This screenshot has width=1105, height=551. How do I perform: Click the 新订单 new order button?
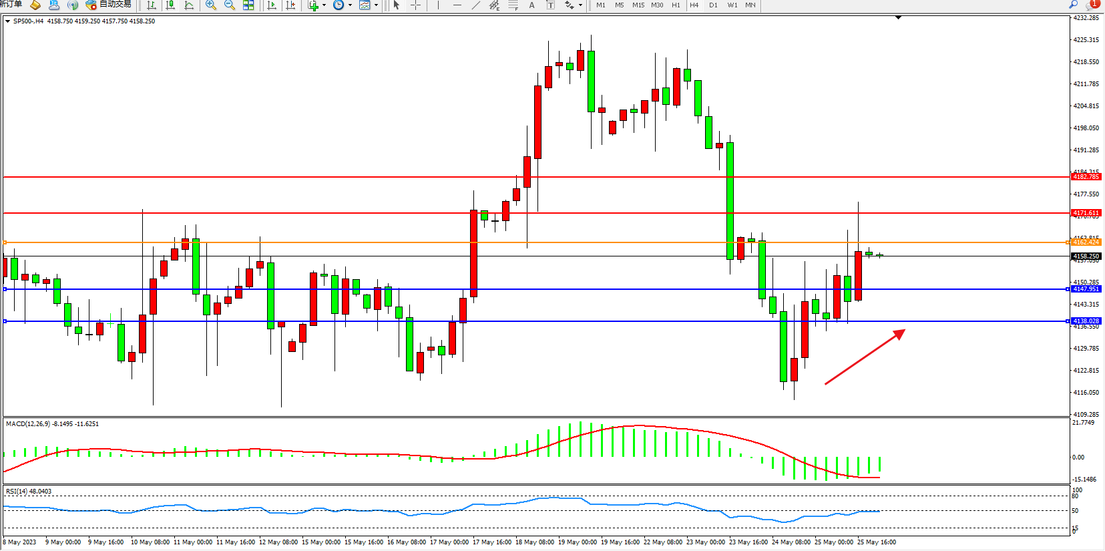pos(11,5)
